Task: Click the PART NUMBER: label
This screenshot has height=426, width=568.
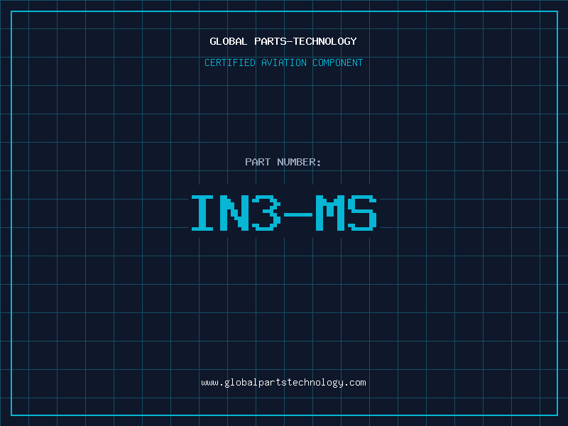Action: pyautogui.click(x=283, y=162)
